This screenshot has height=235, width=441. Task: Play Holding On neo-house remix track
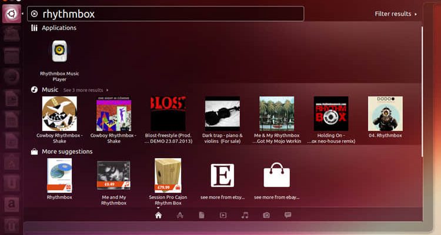(331, 120)
